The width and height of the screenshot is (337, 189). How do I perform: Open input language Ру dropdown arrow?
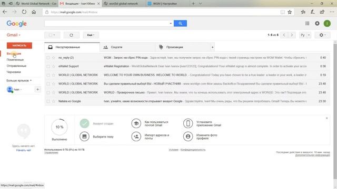[x=309, y=35]
